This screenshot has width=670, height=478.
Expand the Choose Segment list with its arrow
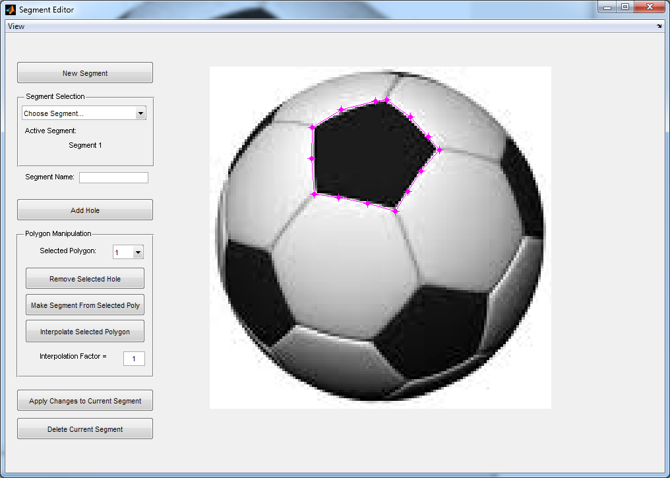pyautogui.click(x=140, y=113)
